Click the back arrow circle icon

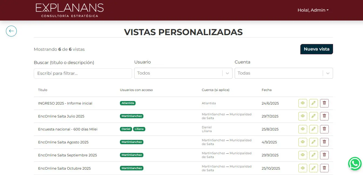[11, 31]
